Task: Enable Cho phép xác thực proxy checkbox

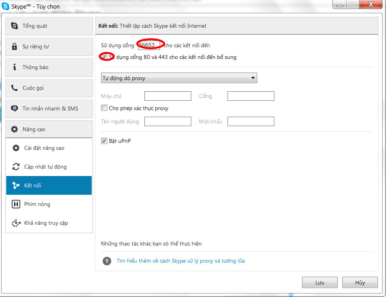Action: coord(104,108)
